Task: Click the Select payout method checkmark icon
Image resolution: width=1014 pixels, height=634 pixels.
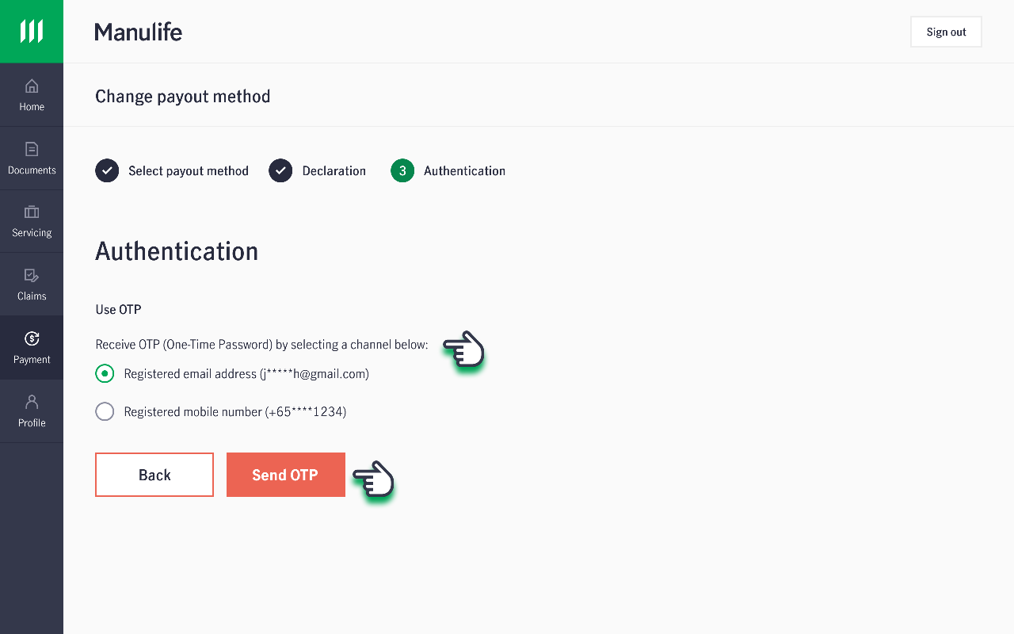Action: [x=107, y=170]
